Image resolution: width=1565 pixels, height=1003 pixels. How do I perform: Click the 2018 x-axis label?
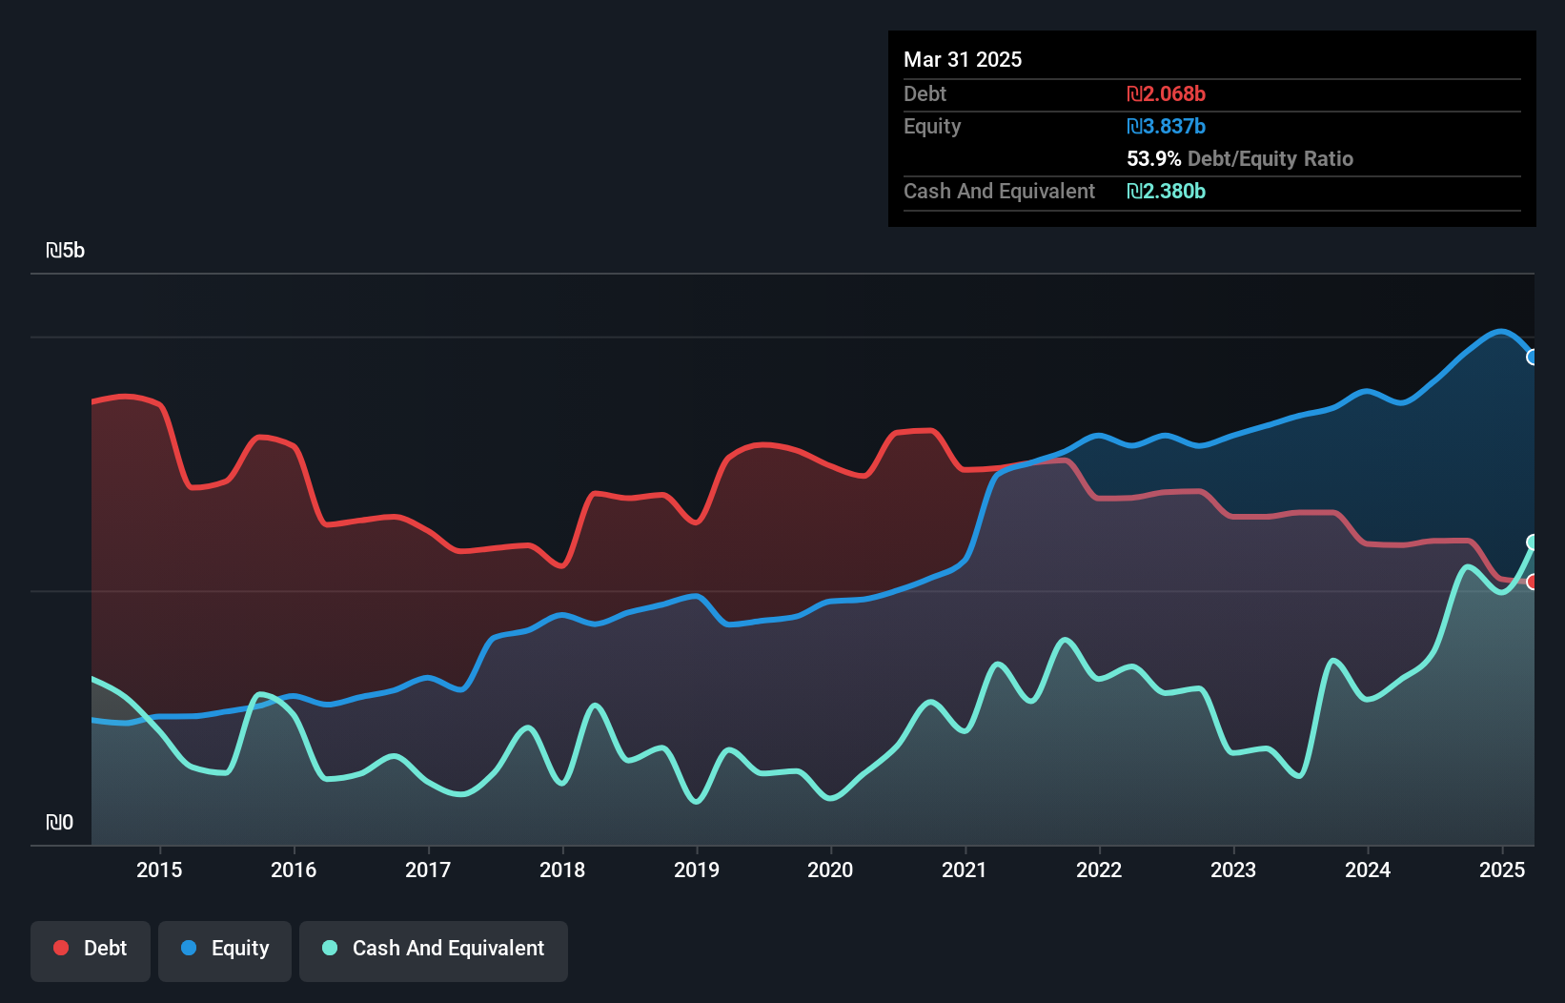pyautogui.click(x=562, y=870)
